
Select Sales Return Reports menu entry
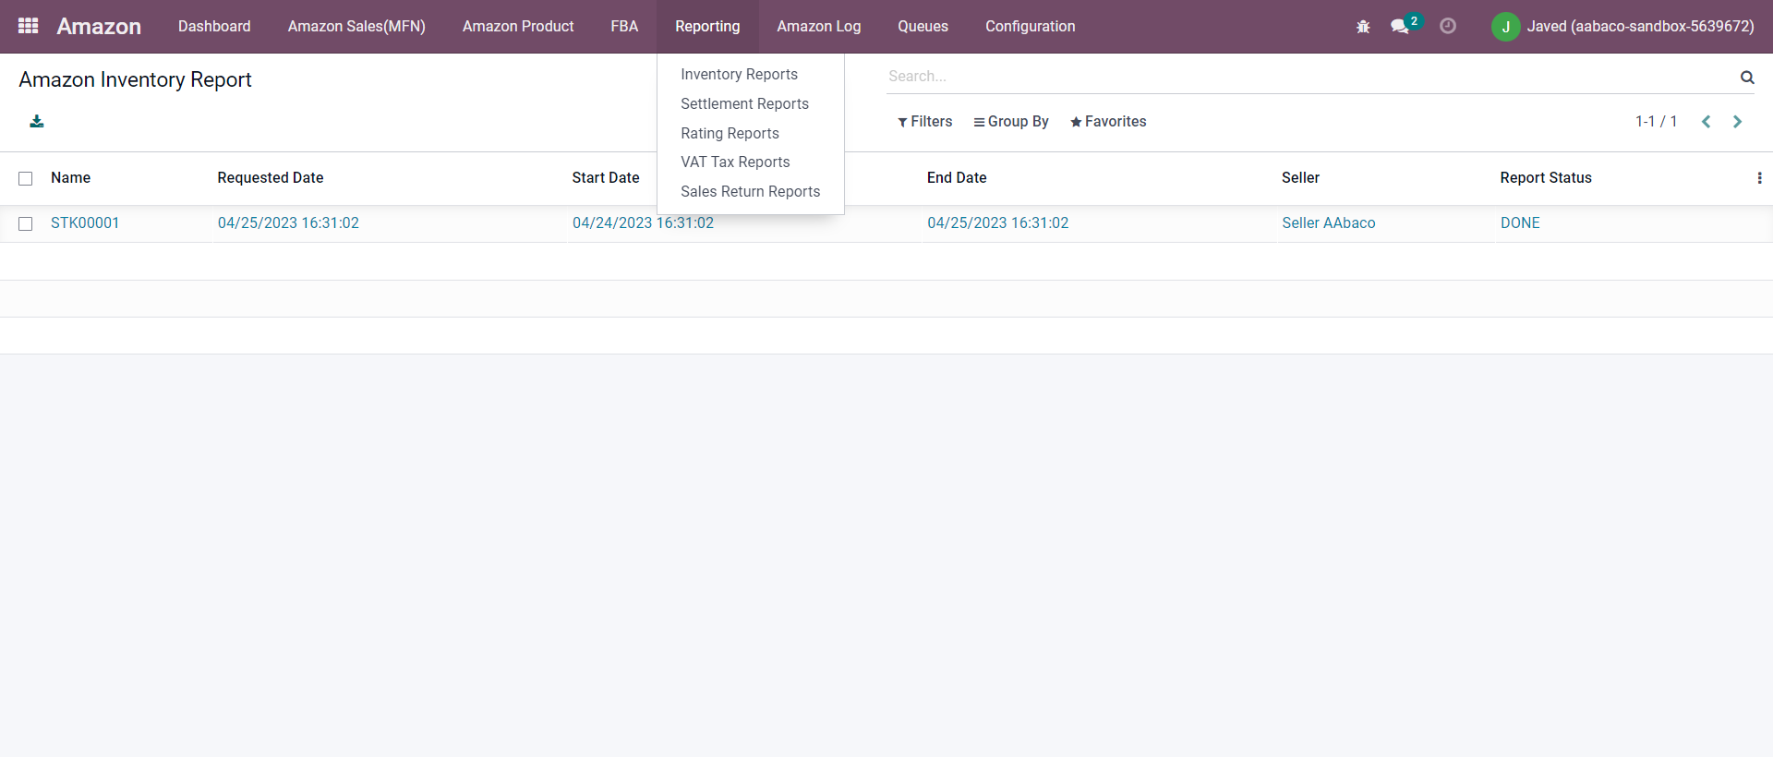[750, 191]
